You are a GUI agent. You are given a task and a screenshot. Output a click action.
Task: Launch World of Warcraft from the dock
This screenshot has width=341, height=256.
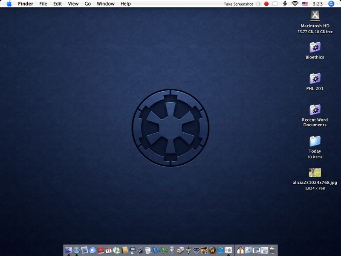tap(213, 250)
